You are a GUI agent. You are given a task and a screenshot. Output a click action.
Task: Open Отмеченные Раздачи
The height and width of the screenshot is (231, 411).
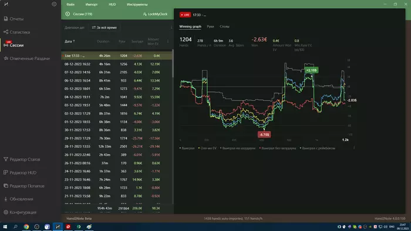26,59
